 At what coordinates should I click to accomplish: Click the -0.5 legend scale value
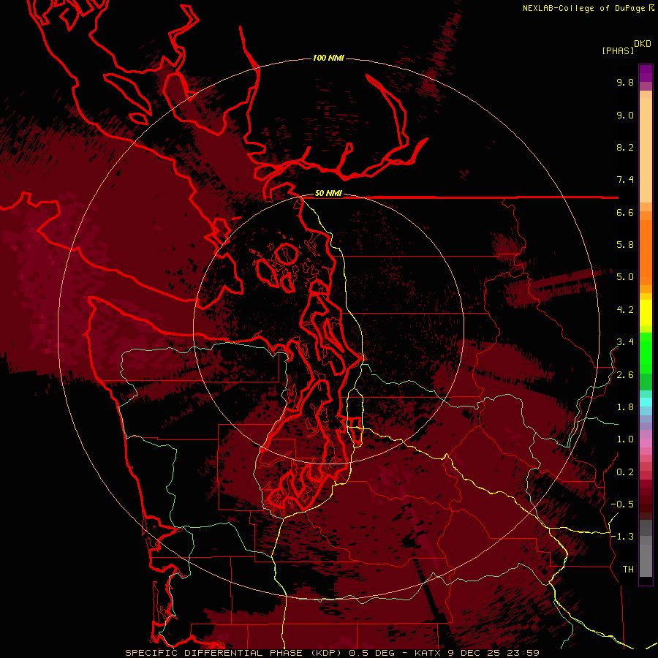pyautogui.click(x=622, y=504)
